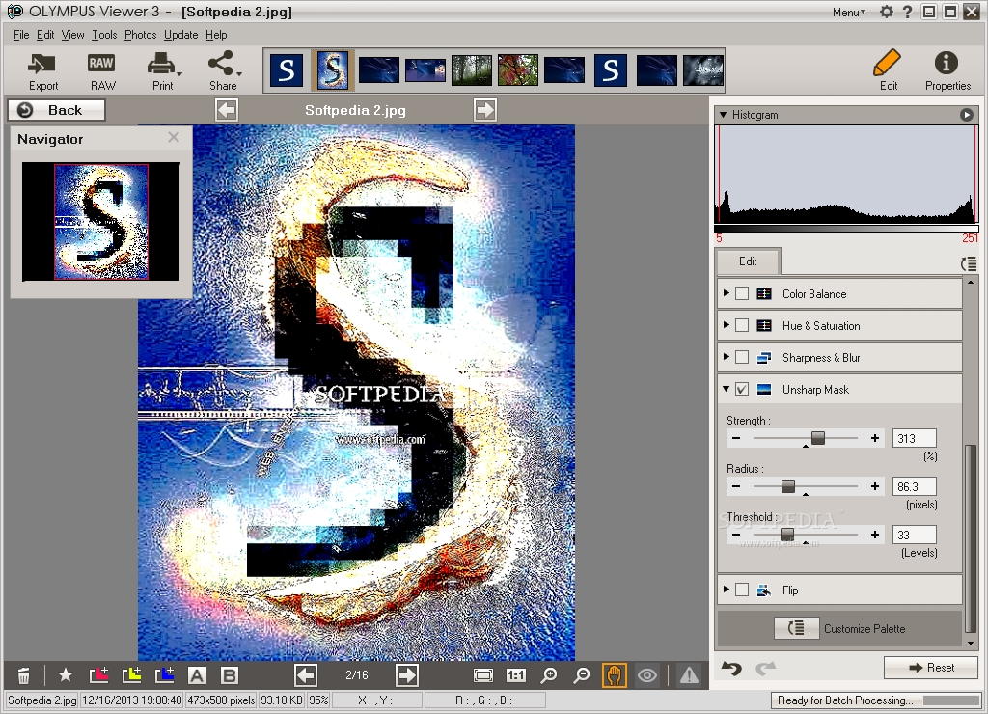Expand the Sharpness & Blur section
Viewport: 988px width, 714px height.
[x=726, y=357]
